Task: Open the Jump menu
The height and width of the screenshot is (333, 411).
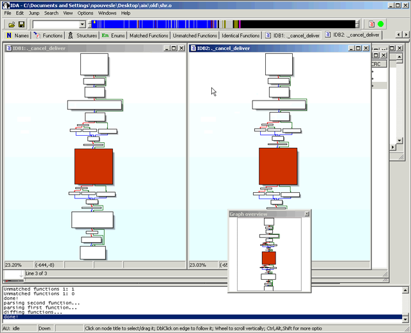Action: (x=34, y=13)
